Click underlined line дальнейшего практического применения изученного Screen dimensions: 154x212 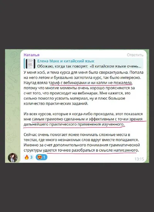(x=74, y=125)
